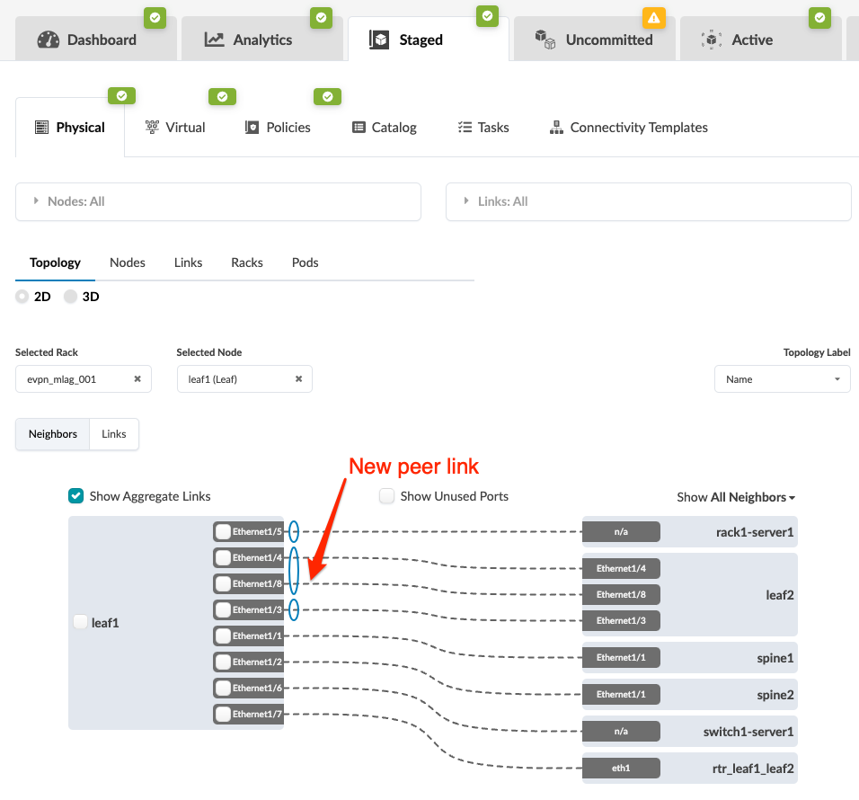Uncheck Show Aggregate Links
This screenshot has width=859, height=800.
75,496
